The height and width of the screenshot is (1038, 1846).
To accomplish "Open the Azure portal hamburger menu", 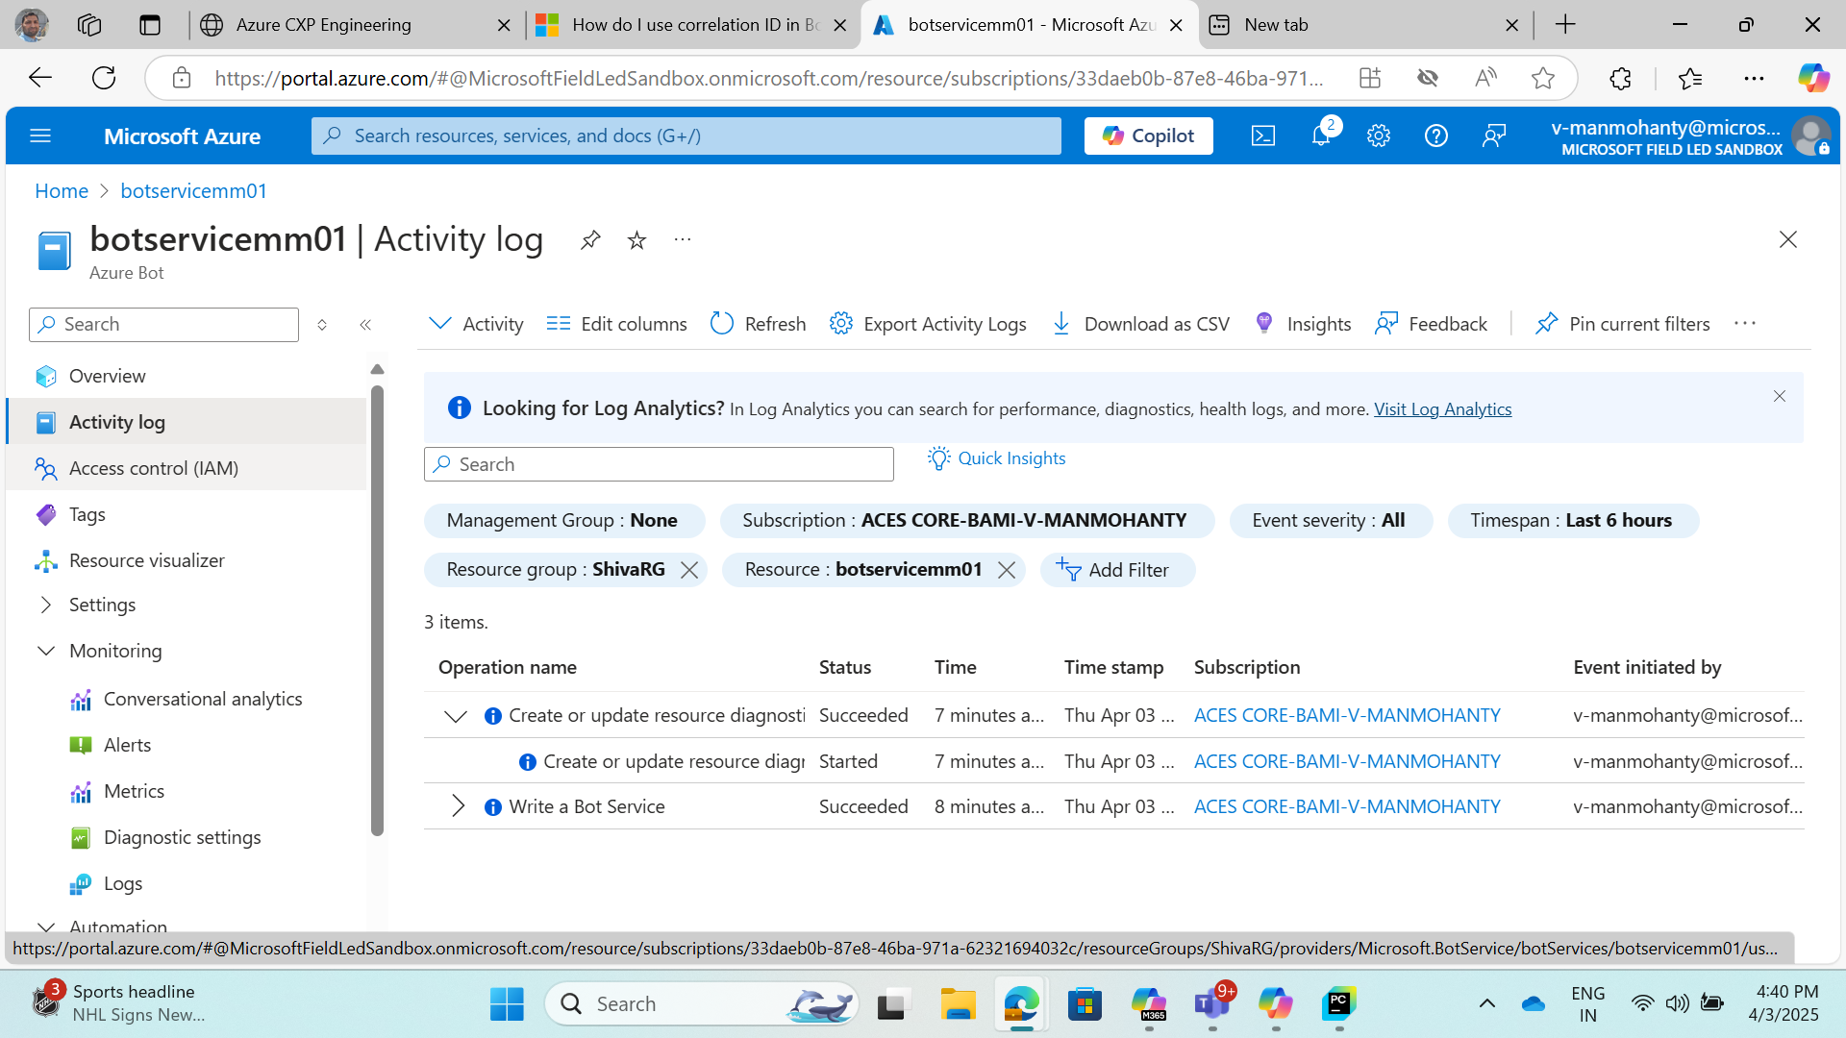I will tap(40, 136).
